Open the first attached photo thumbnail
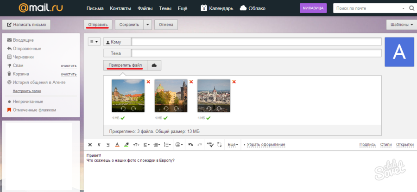 pyautogui.click(x=128, y=96)
